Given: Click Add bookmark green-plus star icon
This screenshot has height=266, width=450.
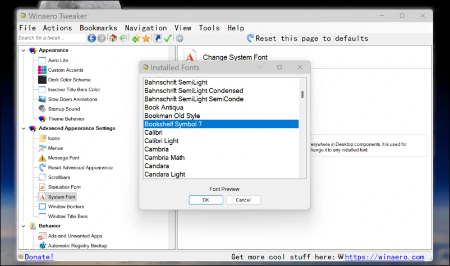Looking at the screenshot, I should coord(136,38).
